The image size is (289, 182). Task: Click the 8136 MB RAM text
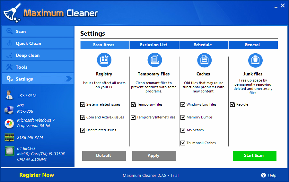(x=30, y=138)
